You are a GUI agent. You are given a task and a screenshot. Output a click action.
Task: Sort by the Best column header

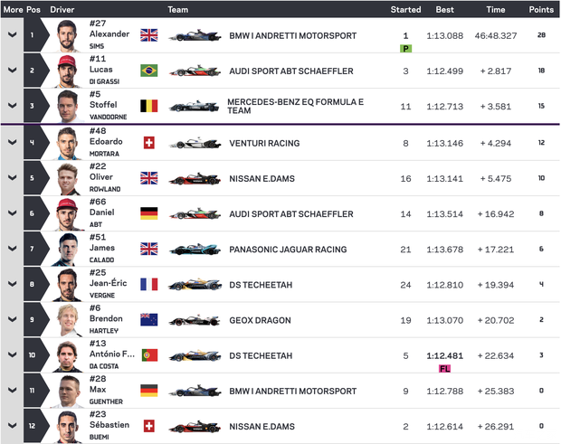[x=445, y=9]
